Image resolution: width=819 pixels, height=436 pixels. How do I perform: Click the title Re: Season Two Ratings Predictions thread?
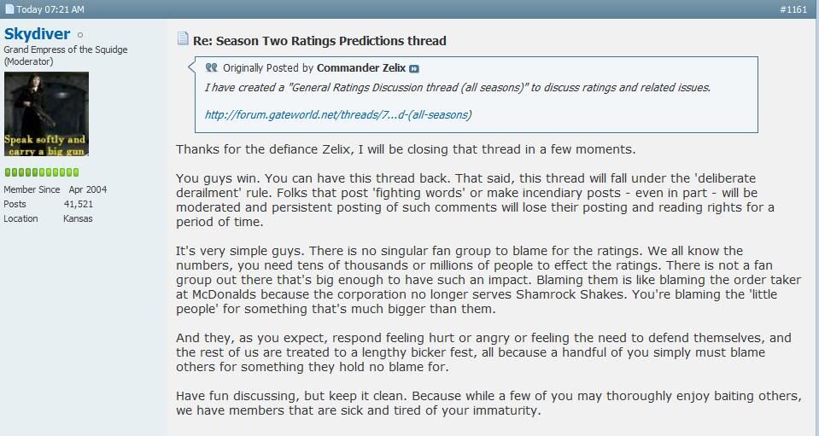tap(319, 41)
